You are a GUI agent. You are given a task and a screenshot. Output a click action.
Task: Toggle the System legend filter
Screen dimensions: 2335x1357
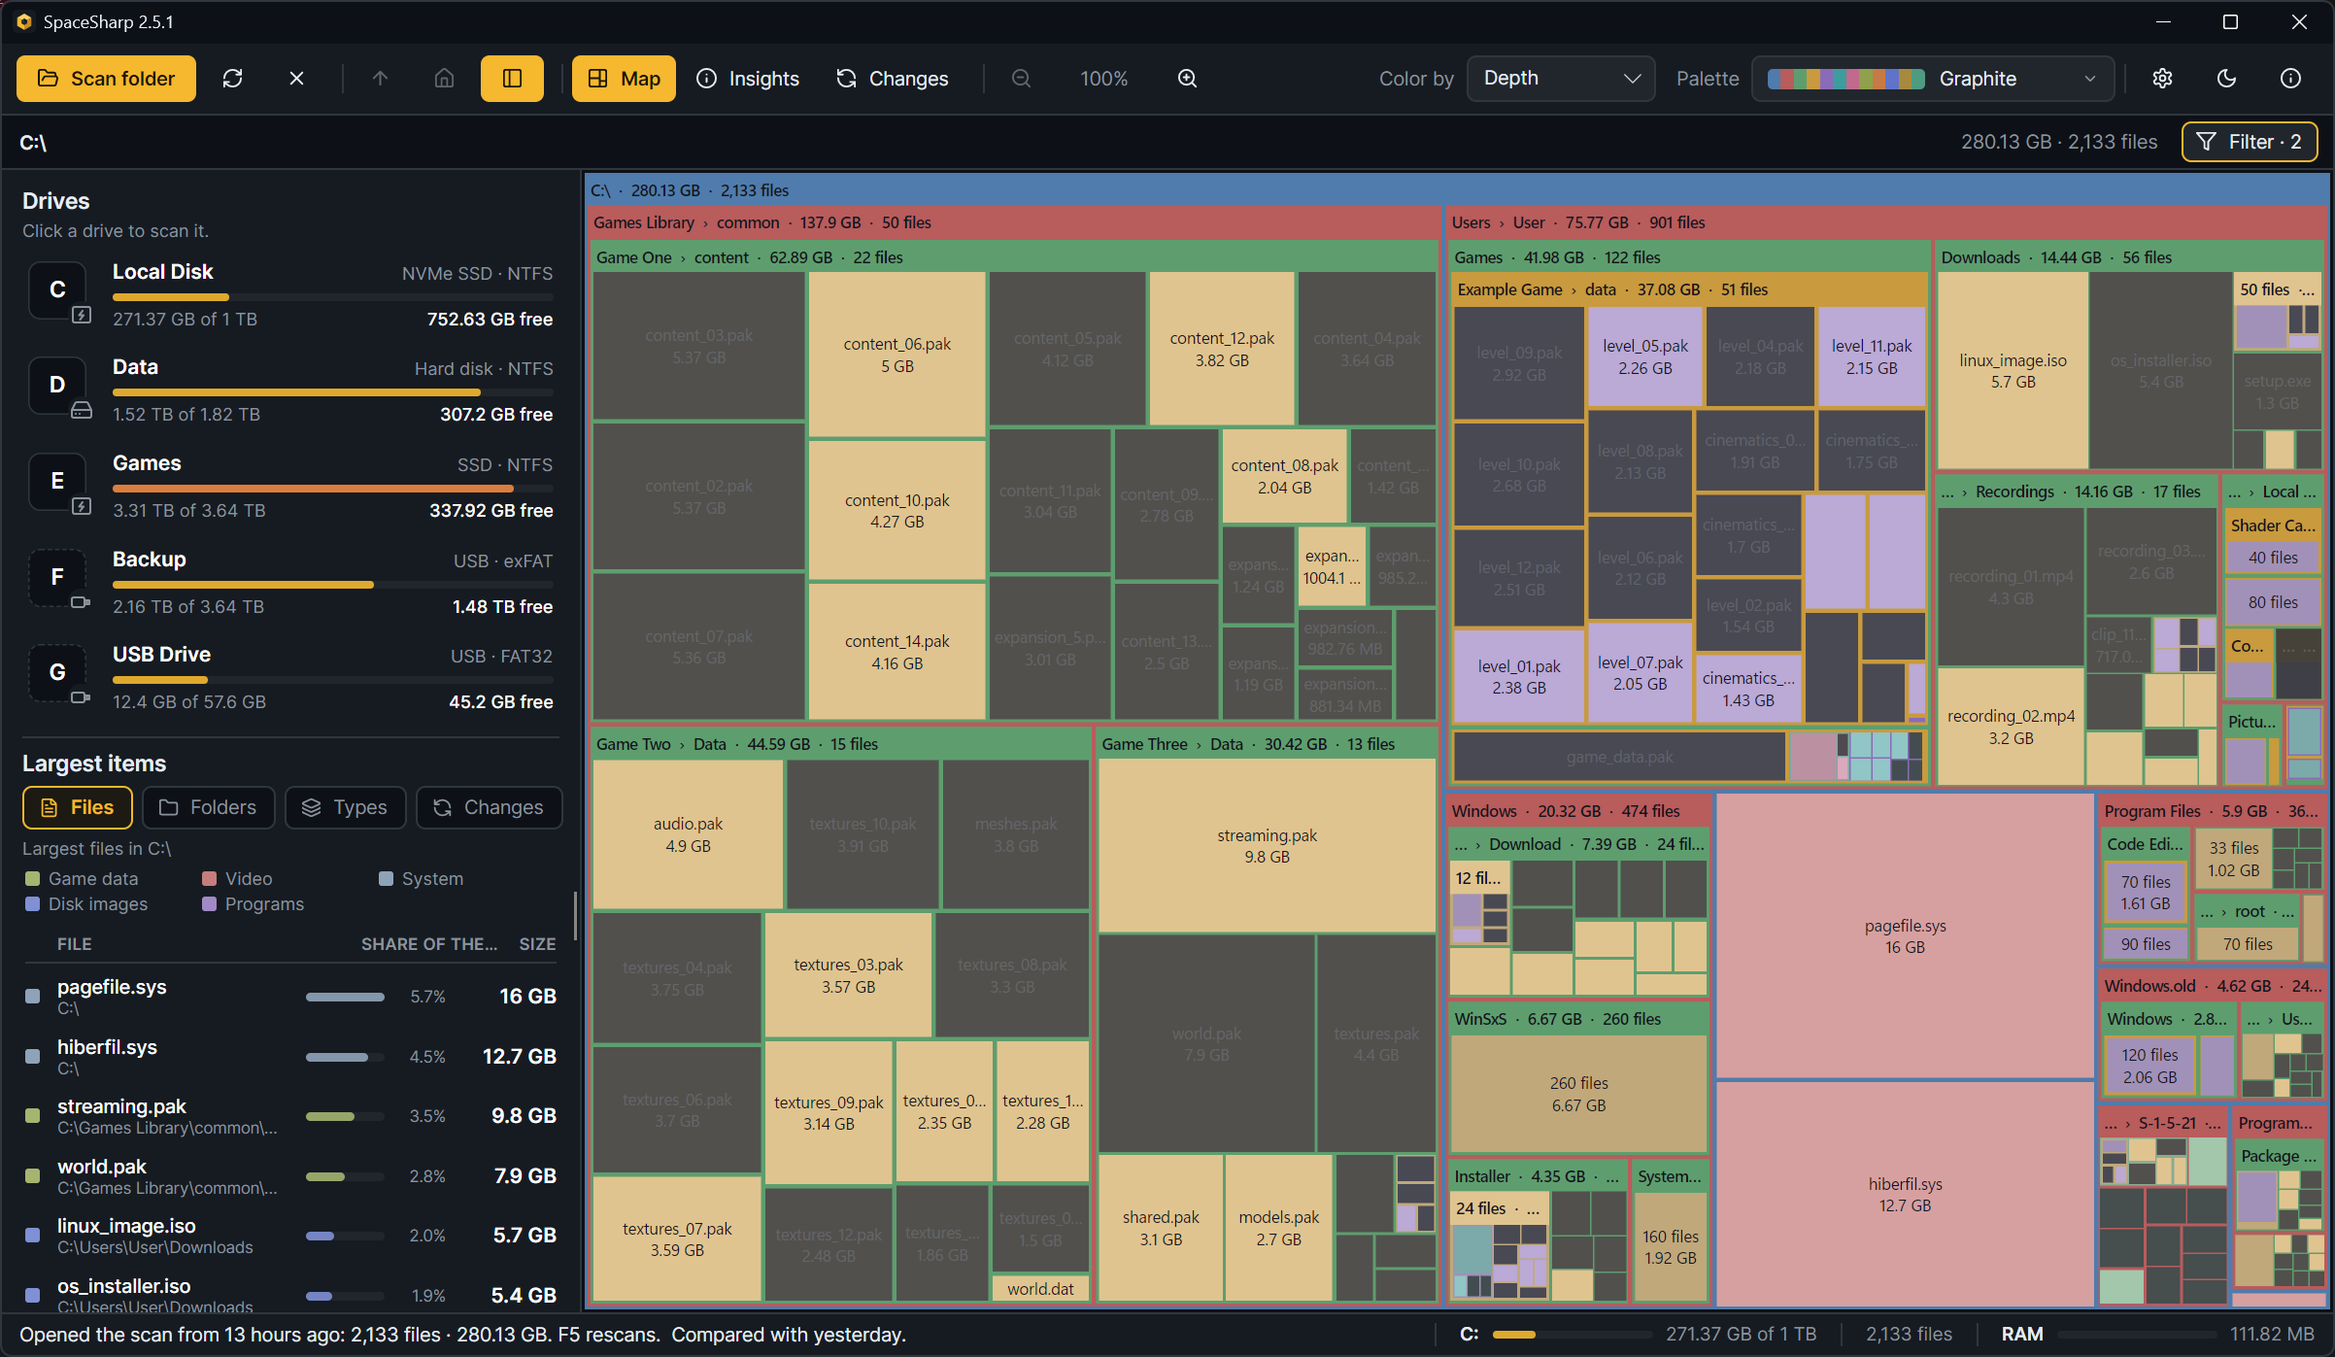pos(422,879)
